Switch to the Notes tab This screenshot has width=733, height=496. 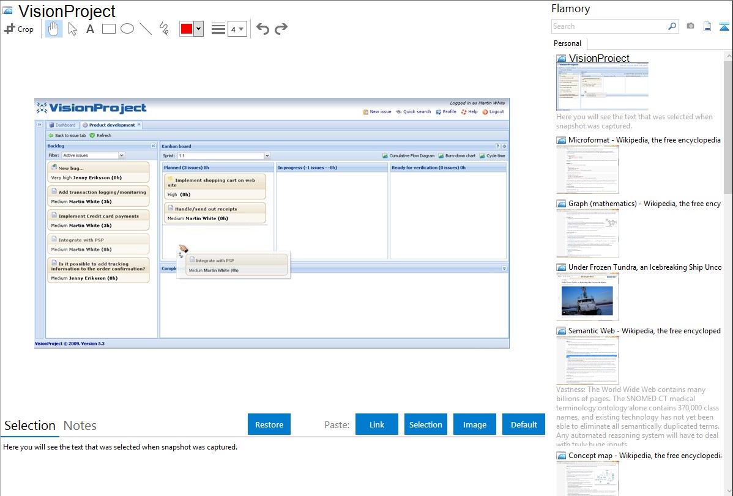(80, 426)
